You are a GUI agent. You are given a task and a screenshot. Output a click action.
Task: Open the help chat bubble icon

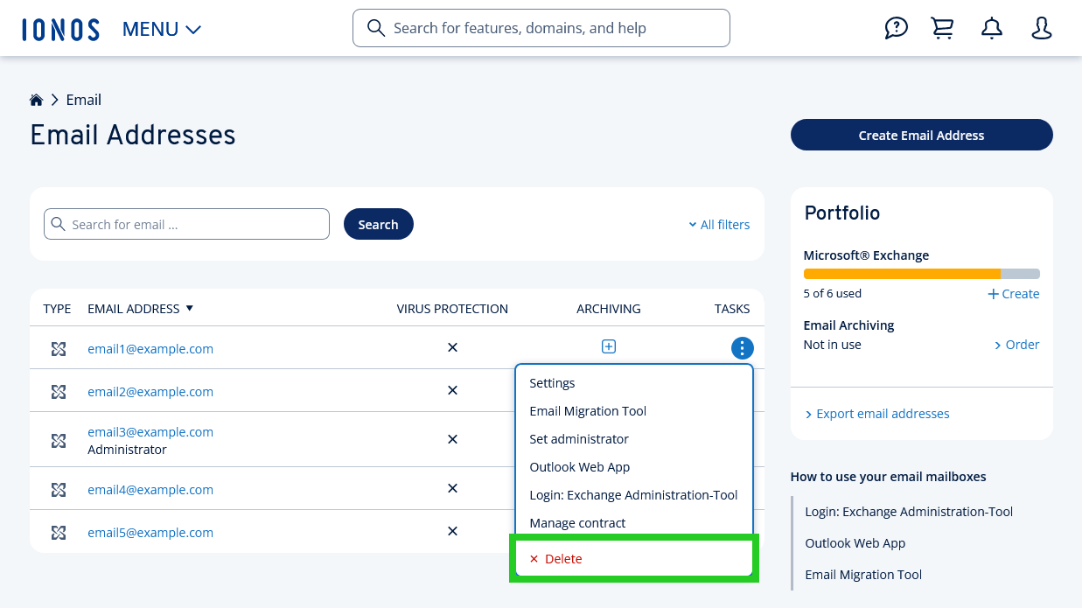(896, 29)
